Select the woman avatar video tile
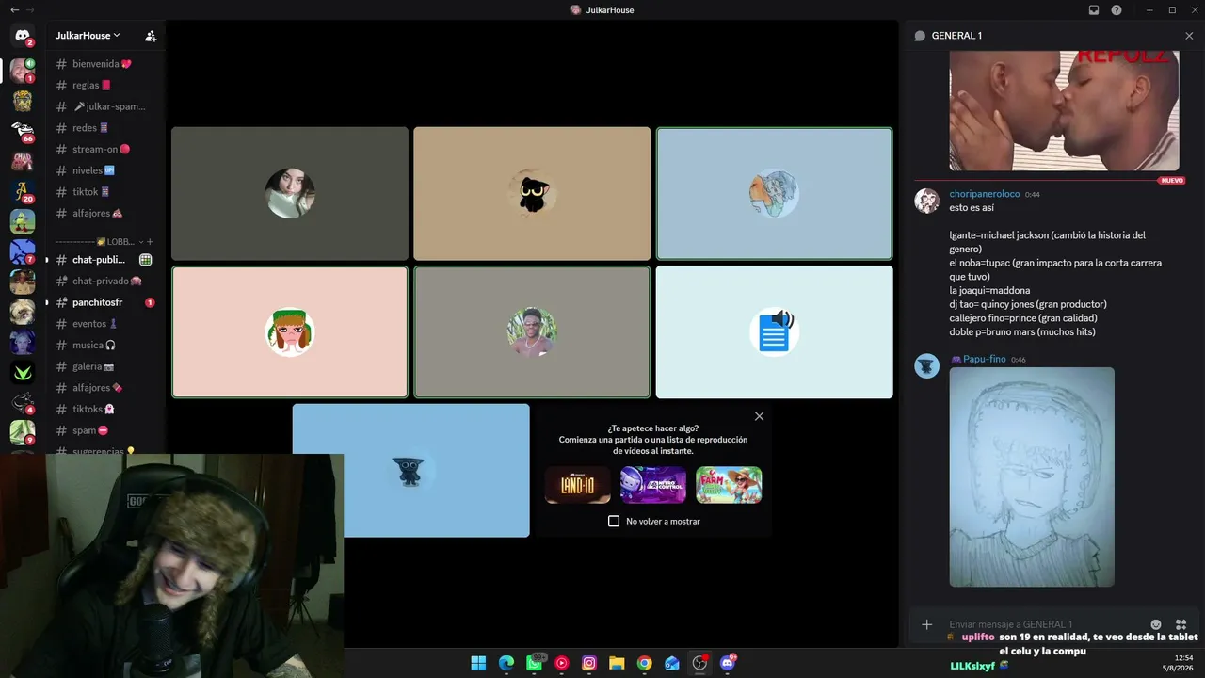Image resolution: width=1205 pixels, height=678 pixels. click(x=290, y=193)
